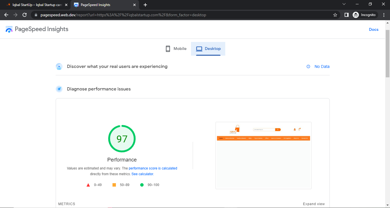Screen dimensions: 390x208
Task: Click the diagnose performance issues icon
Action: pyautogui.click(x=59, y=89)
